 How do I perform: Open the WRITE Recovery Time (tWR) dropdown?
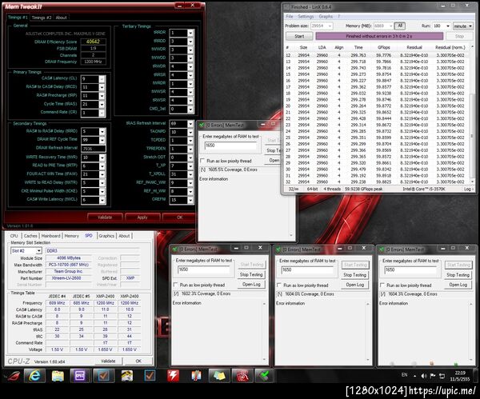102,158
